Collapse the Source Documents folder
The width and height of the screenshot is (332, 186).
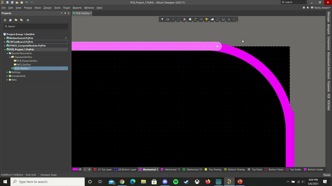click(7, 53)
